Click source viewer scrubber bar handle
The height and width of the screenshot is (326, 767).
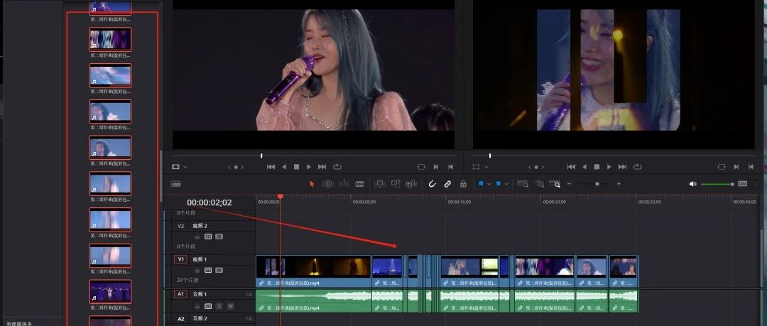261,156
